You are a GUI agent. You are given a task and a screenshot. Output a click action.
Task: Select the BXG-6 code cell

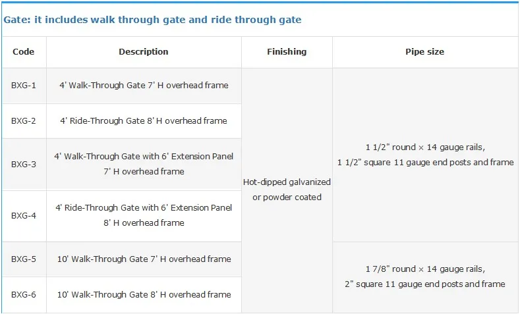click(24, 295)
